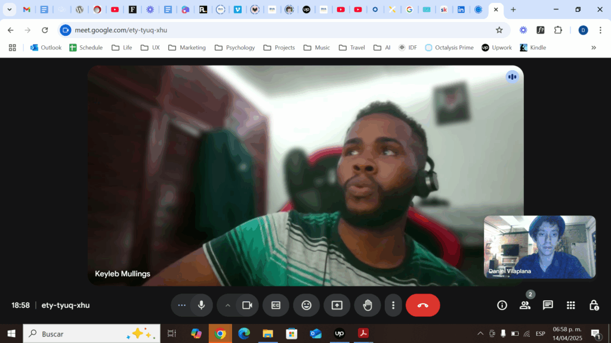The image size is (611, 343).
Task: Open the emoji reactions picker
Action: pyautogui.click(x=306, y=305)
